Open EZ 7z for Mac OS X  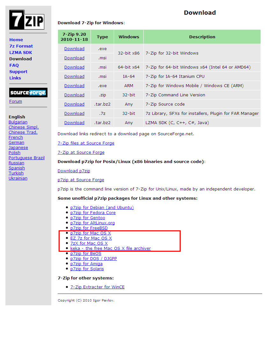point(91,238)
